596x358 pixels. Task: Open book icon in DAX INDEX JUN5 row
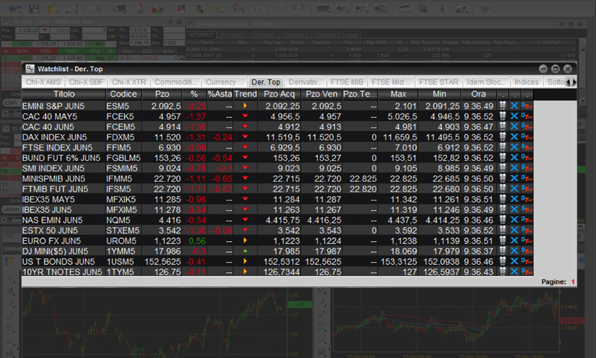pyautogui.click(x=503, y=137)
